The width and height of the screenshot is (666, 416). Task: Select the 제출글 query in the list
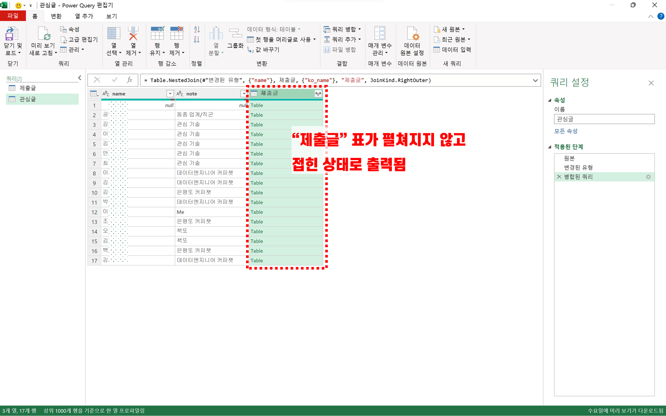pyautogui.click(x=42, y=88)
